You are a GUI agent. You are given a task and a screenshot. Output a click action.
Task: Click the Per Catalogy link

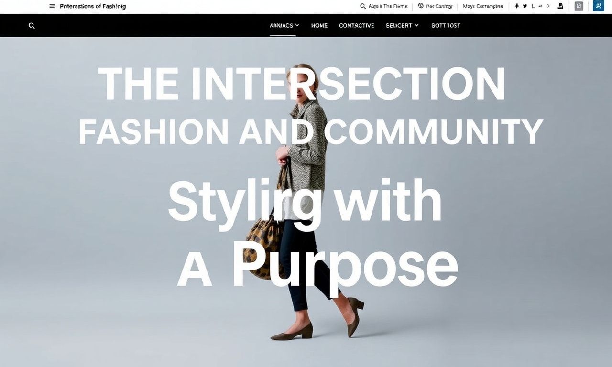pyautogui.click(x=439, y=6)
